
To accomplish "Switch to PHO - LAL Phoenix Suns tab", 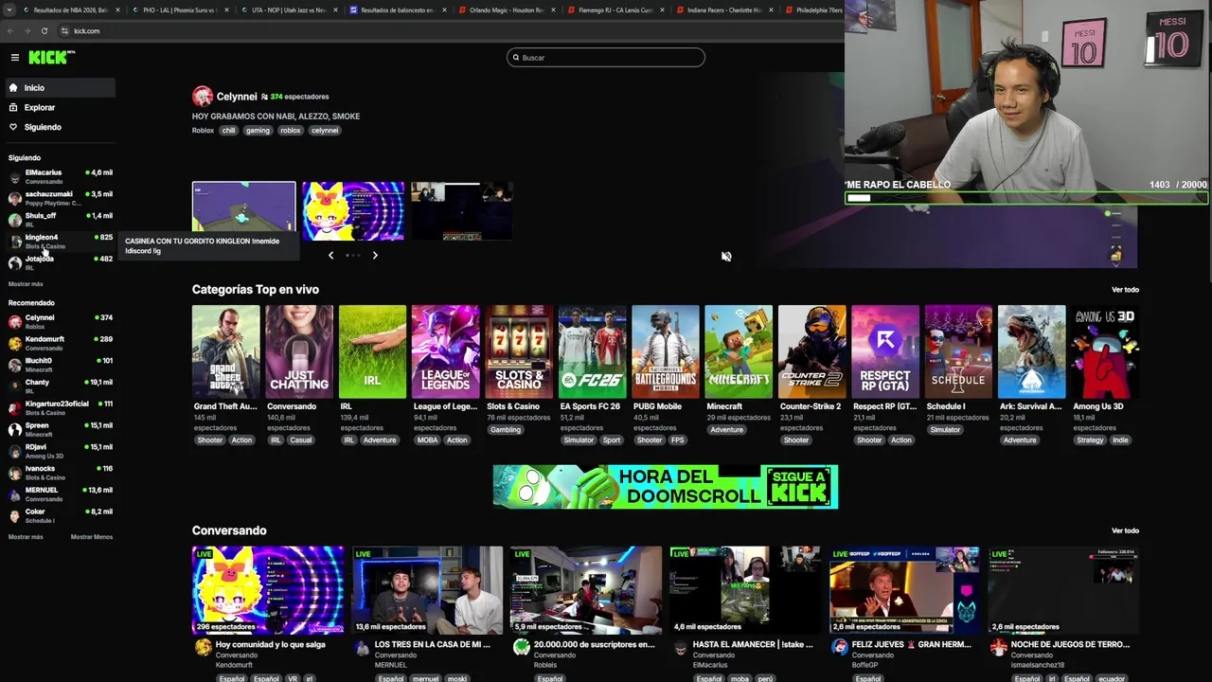I will coord(180,9).
